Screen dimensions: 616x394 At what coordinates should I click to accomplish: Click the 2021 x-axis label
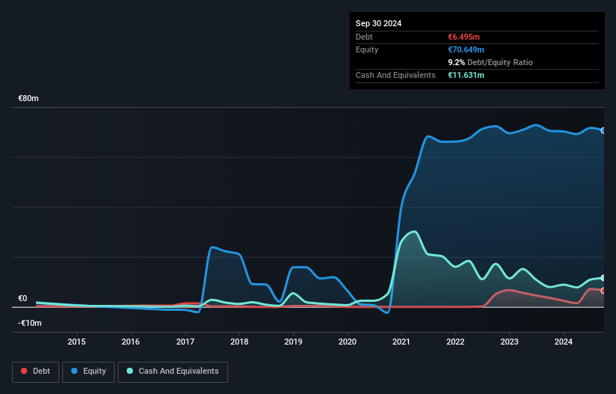[401, 342]
